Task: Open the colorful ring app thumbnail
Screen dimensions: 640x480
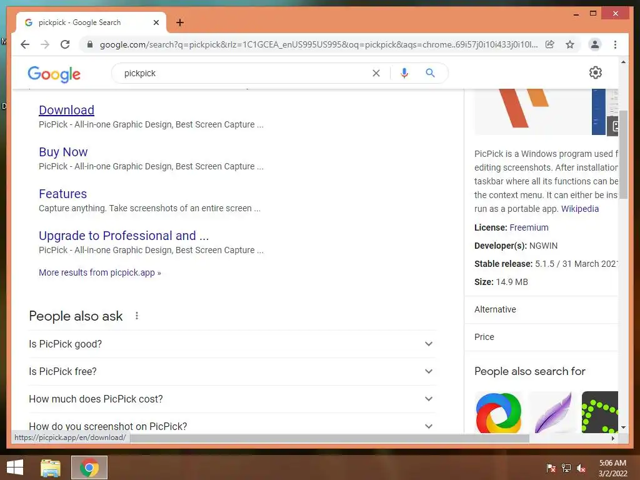Action: pos(499,412)
